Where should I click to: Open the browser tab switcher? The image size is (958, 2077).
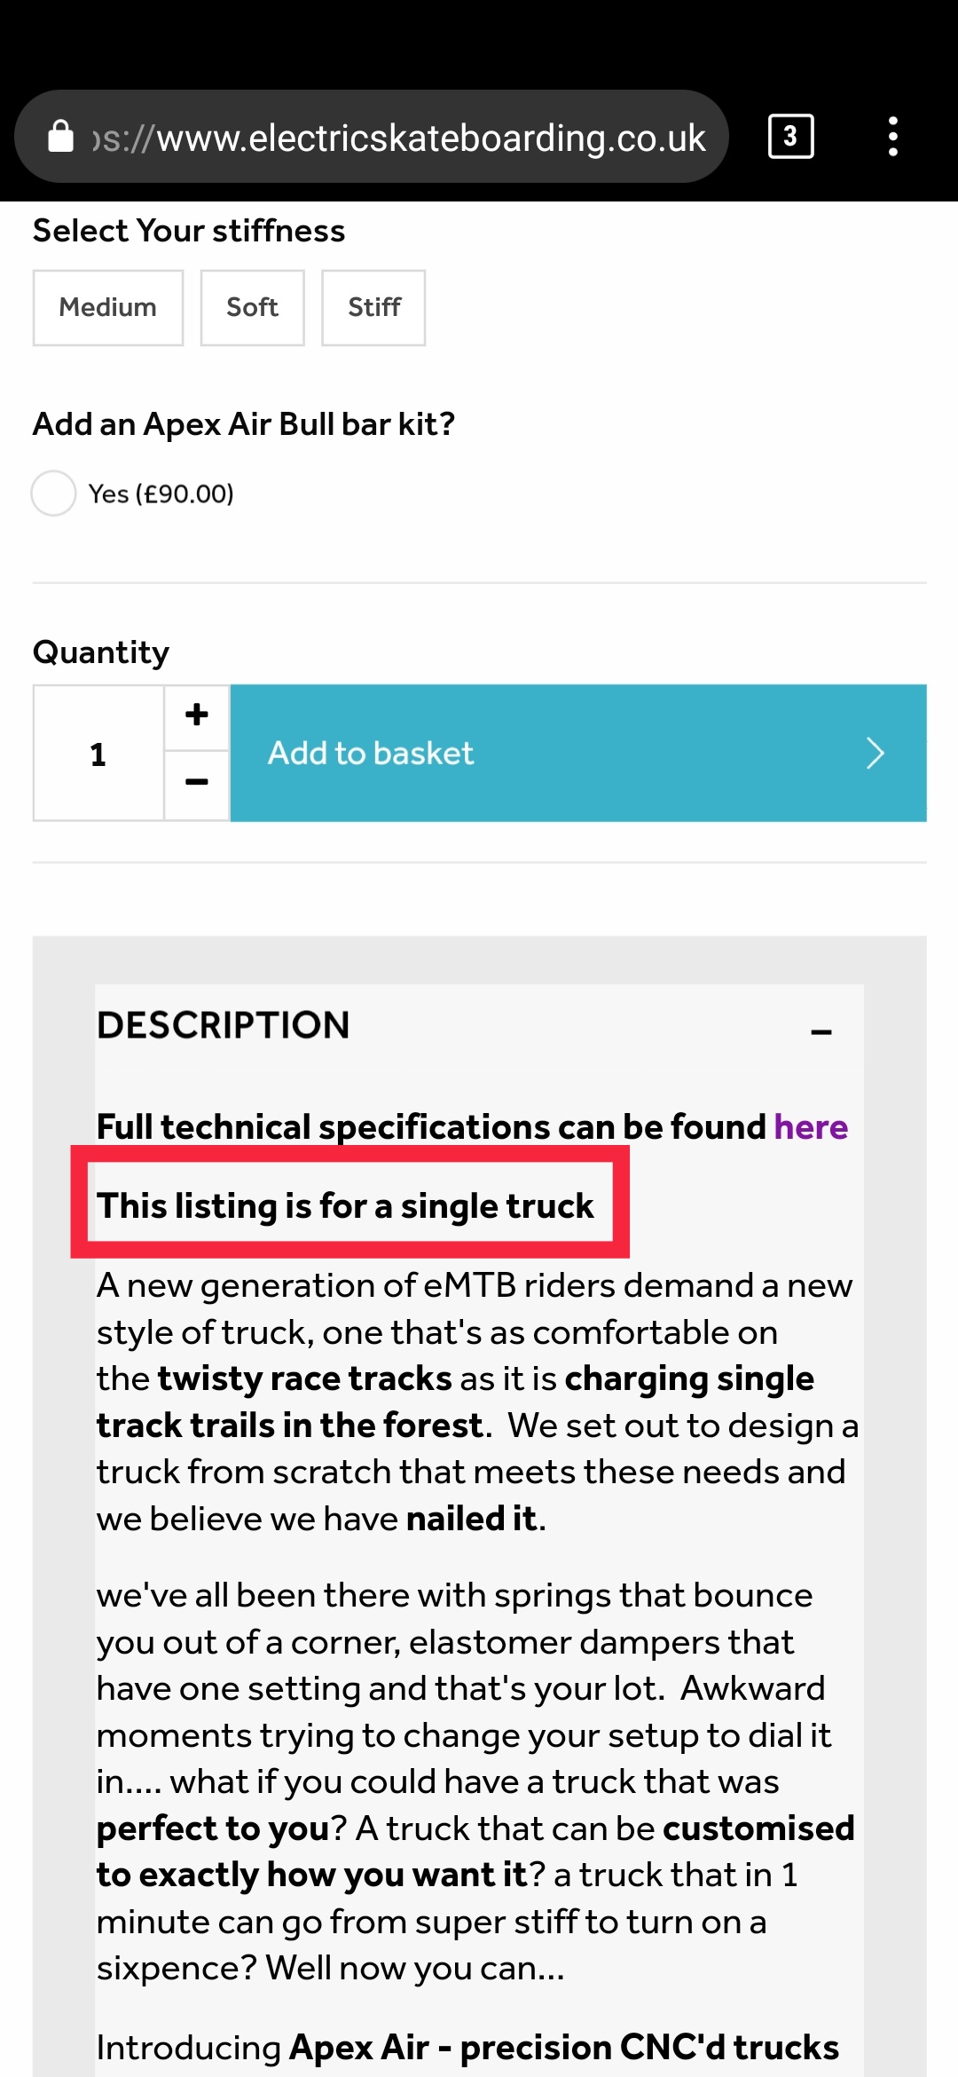(x=790, y=137)
